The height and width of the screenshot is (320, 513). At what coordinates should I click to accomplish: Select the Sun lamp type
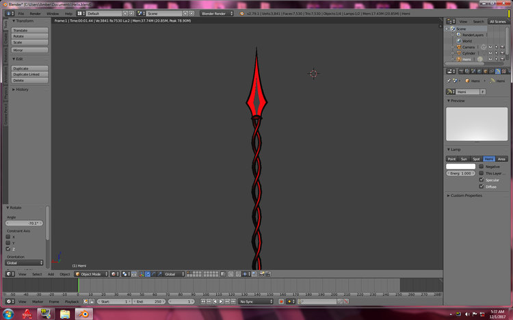(464, 159)
